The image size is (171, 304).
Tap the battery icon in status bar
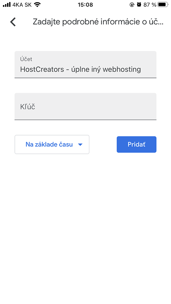(163, 5)
